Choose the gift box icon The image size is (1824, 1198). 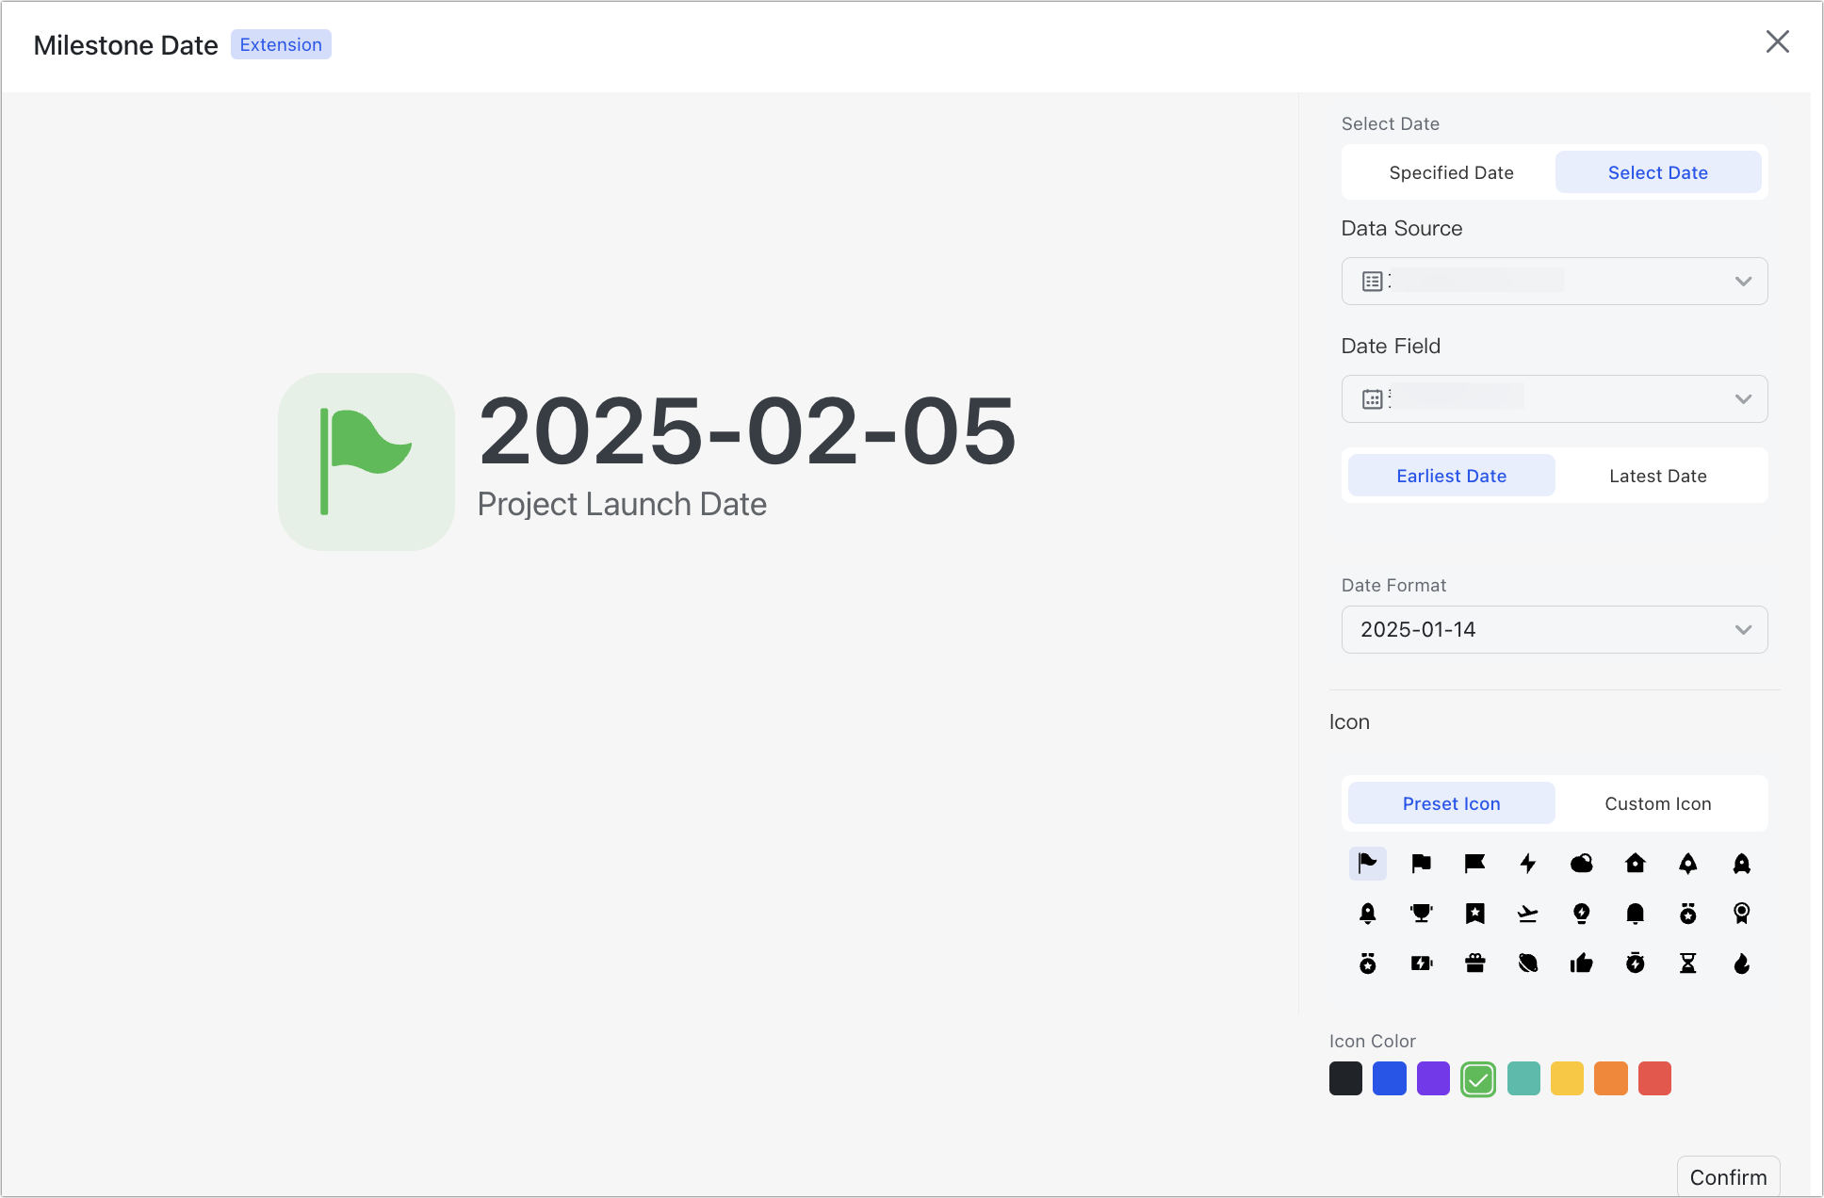1474,963
